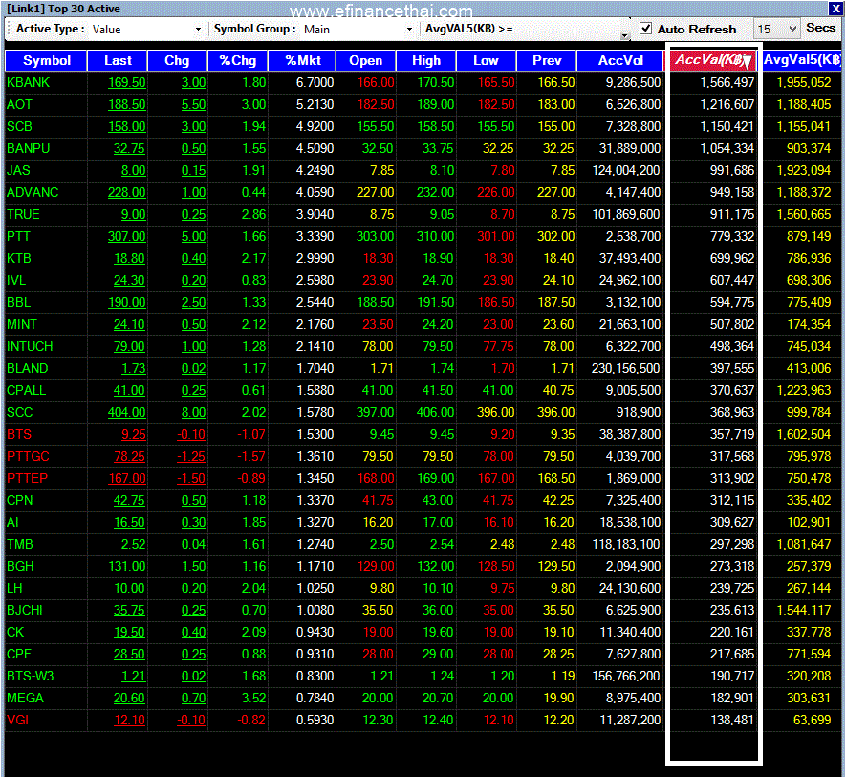Select the INTUCH symbol
This screenshot has height=777, width=846.
click(x=30, y=346)
